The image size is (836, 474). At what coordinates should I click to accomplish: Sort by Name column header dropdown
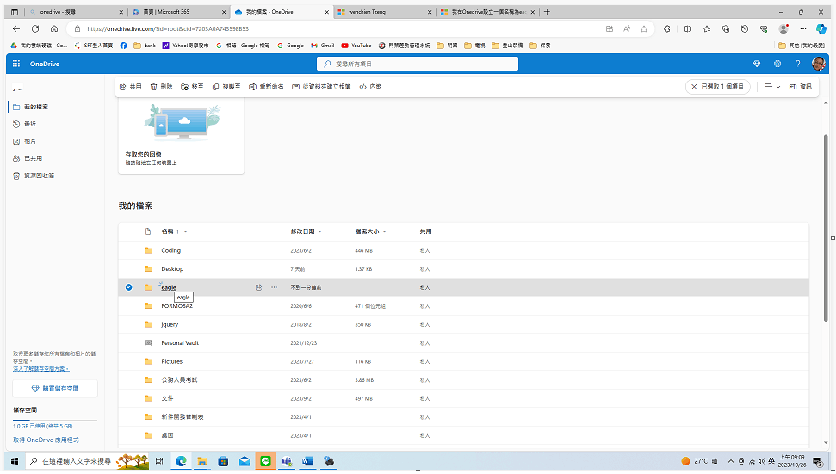click(x=174, y=231)
